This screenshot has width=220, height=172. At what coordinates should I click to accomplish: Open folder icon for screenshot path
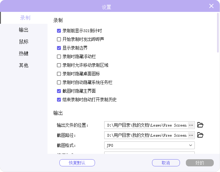[200, 135]
